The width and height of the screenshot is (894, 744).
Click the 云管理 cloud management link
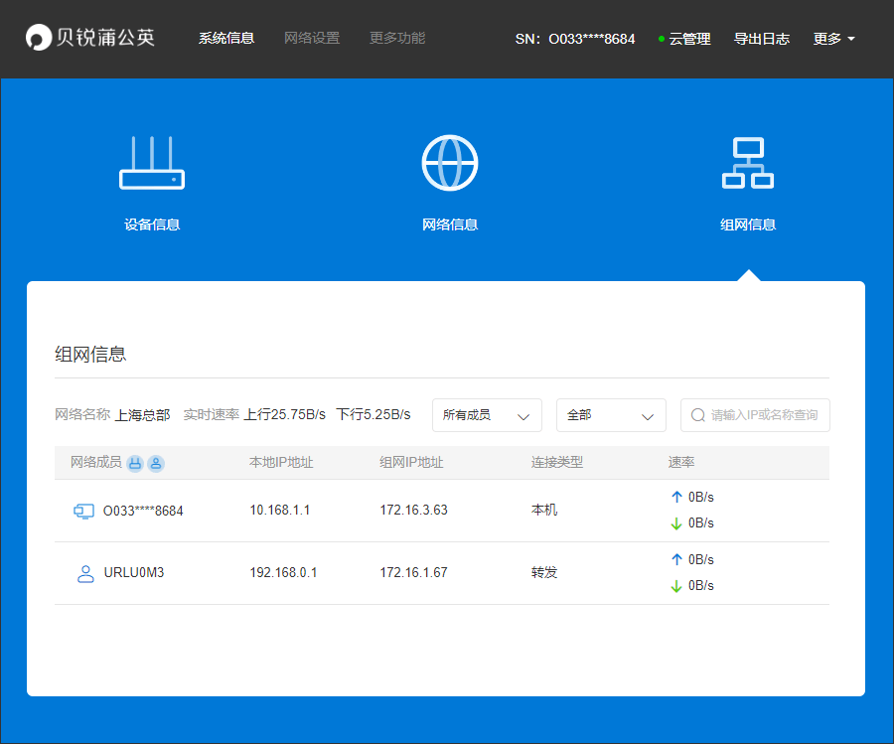point(688,39)
